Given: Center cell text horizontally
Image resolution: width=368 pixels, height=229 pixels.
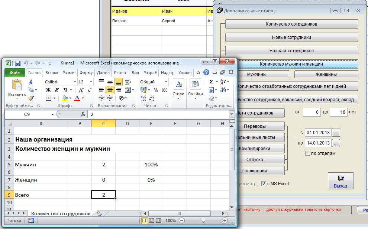Looking at the screenshot, I should pos(110,90).
